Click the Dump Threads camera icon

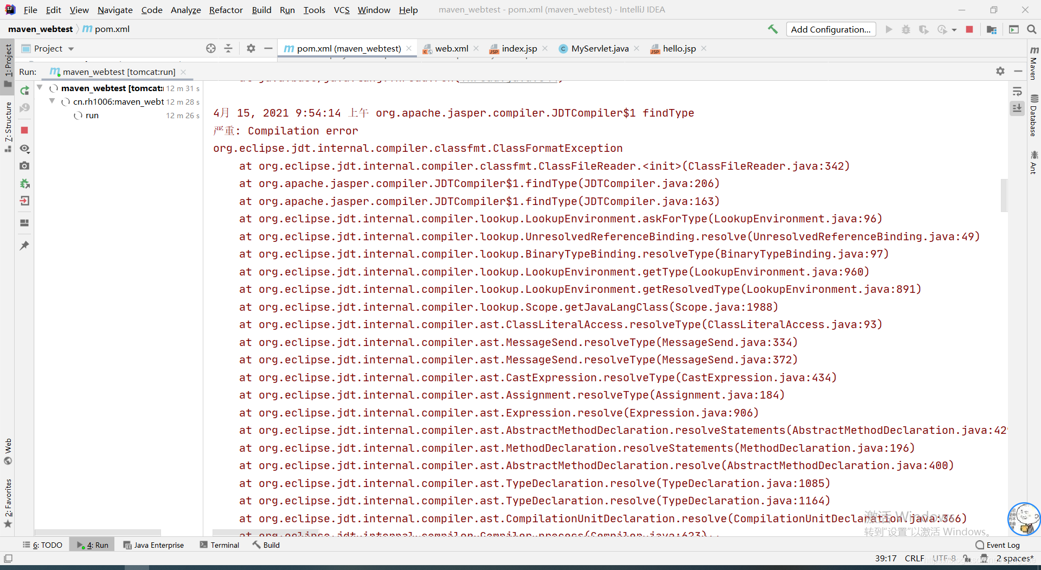click(x=24, y=165)
